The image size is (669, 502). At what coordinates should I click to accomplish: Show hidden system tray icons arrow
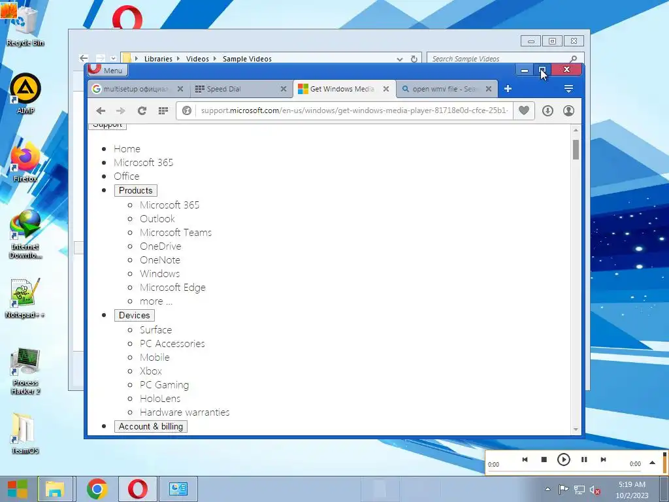[x=548, y=489]
